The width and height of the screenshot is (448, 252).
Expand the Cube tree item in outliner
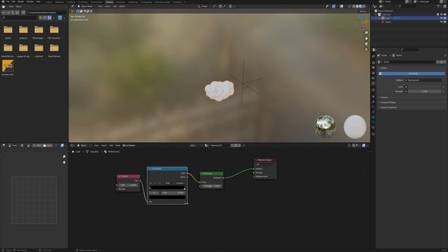click(379, 18)
